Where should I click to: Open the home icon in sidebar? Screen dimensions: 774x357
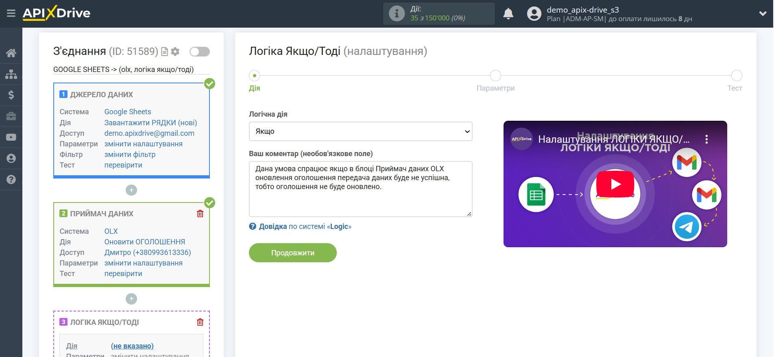pyautogui.click(x=11, y=53)
